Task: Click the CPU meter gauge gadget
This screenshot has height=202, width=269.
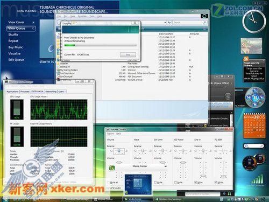Action: [250, 163]
